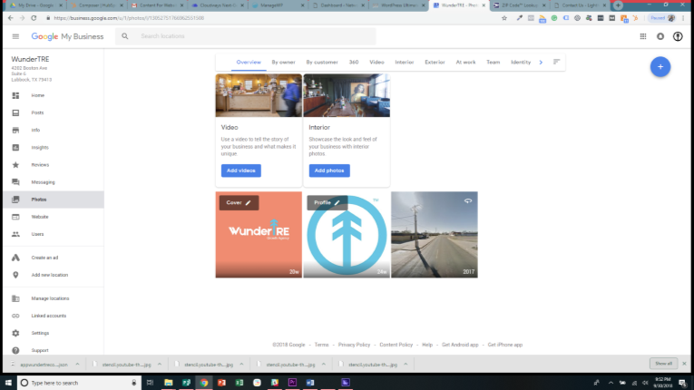This screenshot has height=390, width=694.
Task: Open the 360 icon on street view photo
Action: coord(468,201)
